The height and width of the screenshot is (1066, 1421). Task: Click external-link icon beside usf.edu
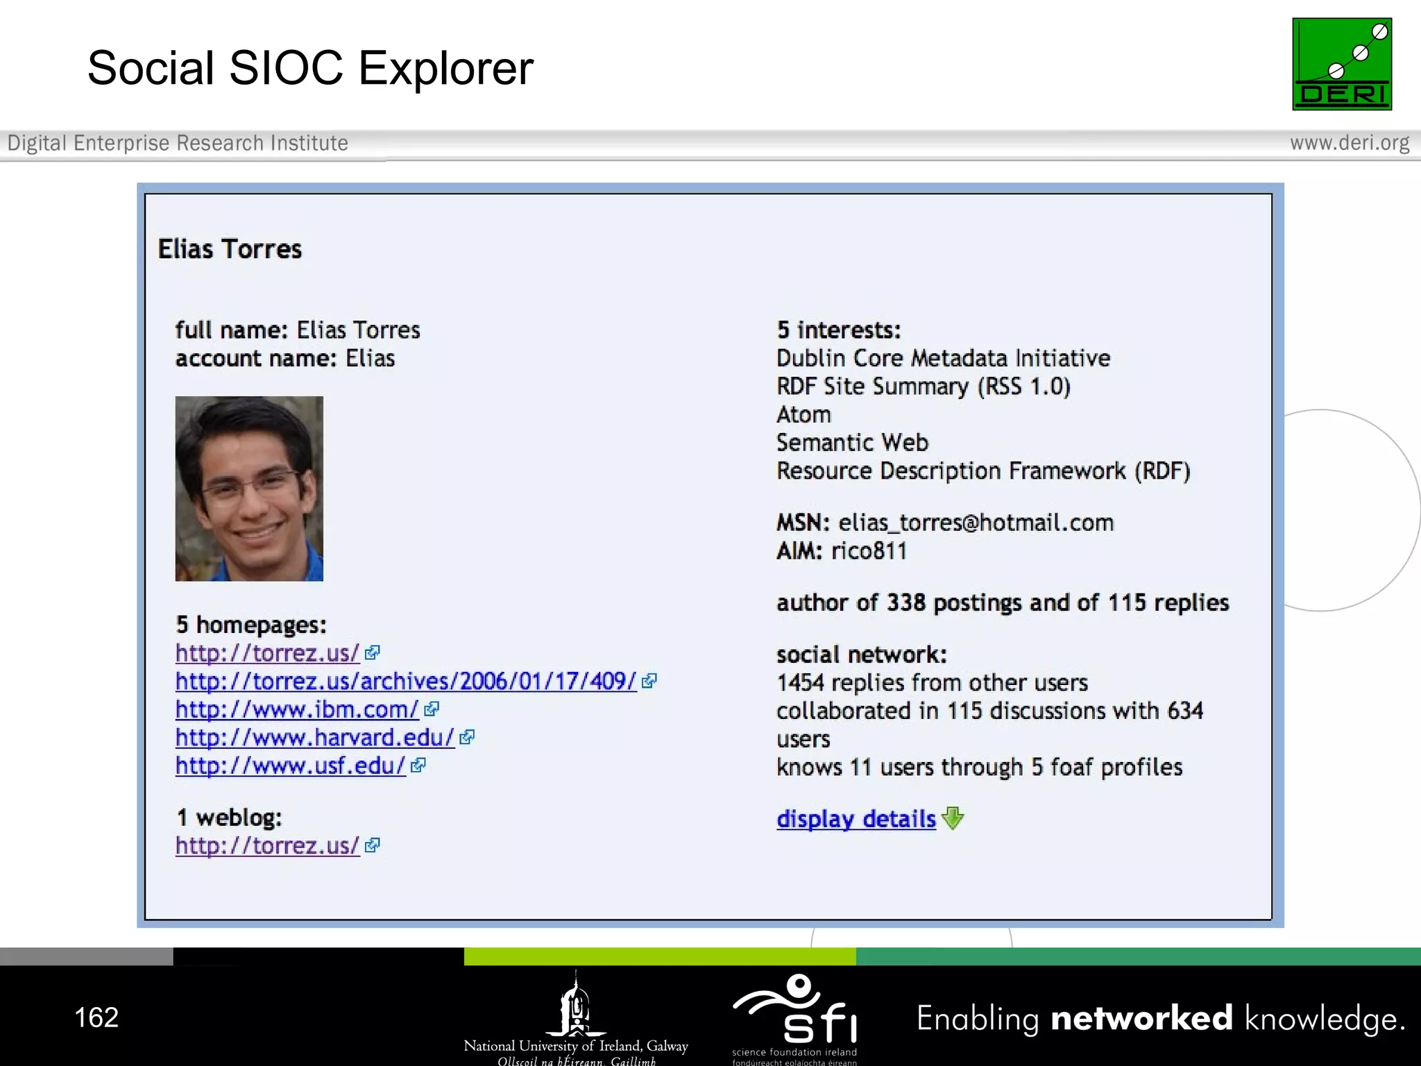(418, 765)
